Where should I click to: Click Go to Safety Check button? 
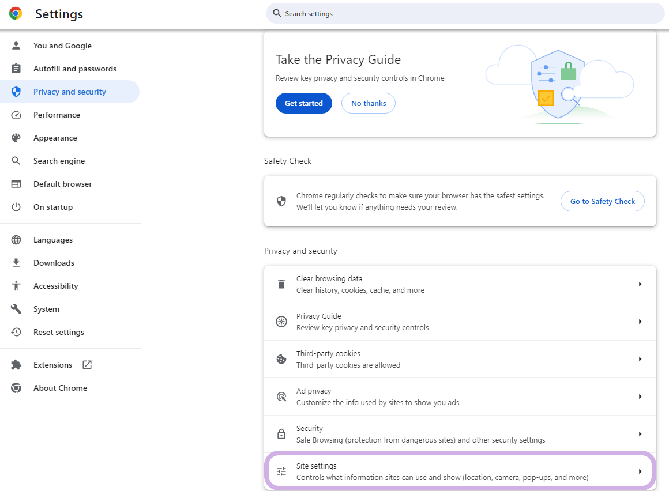click(603, 201)
